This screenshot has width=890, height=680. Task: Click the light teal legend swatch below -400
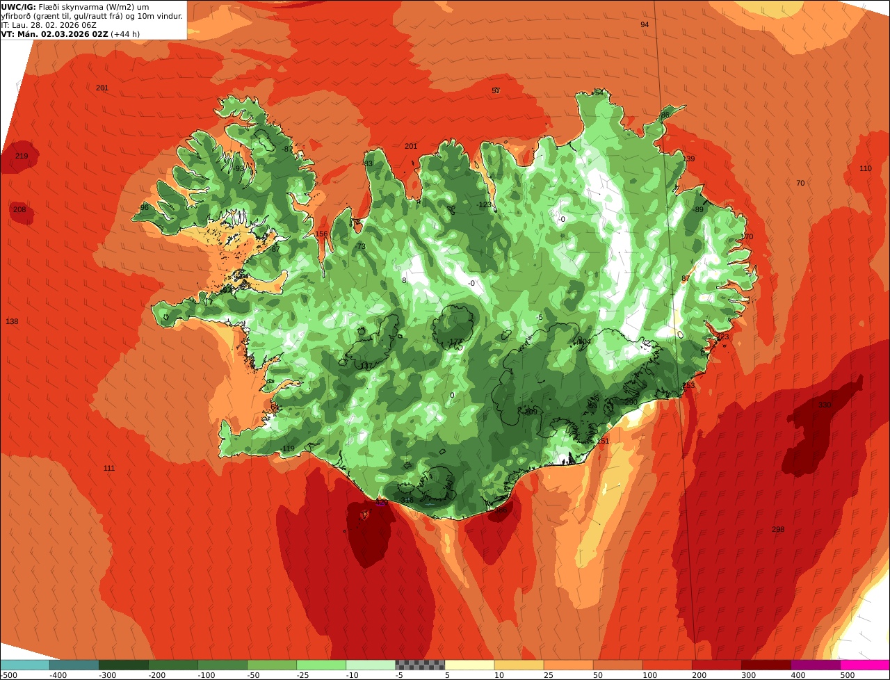tap(24, 665)
